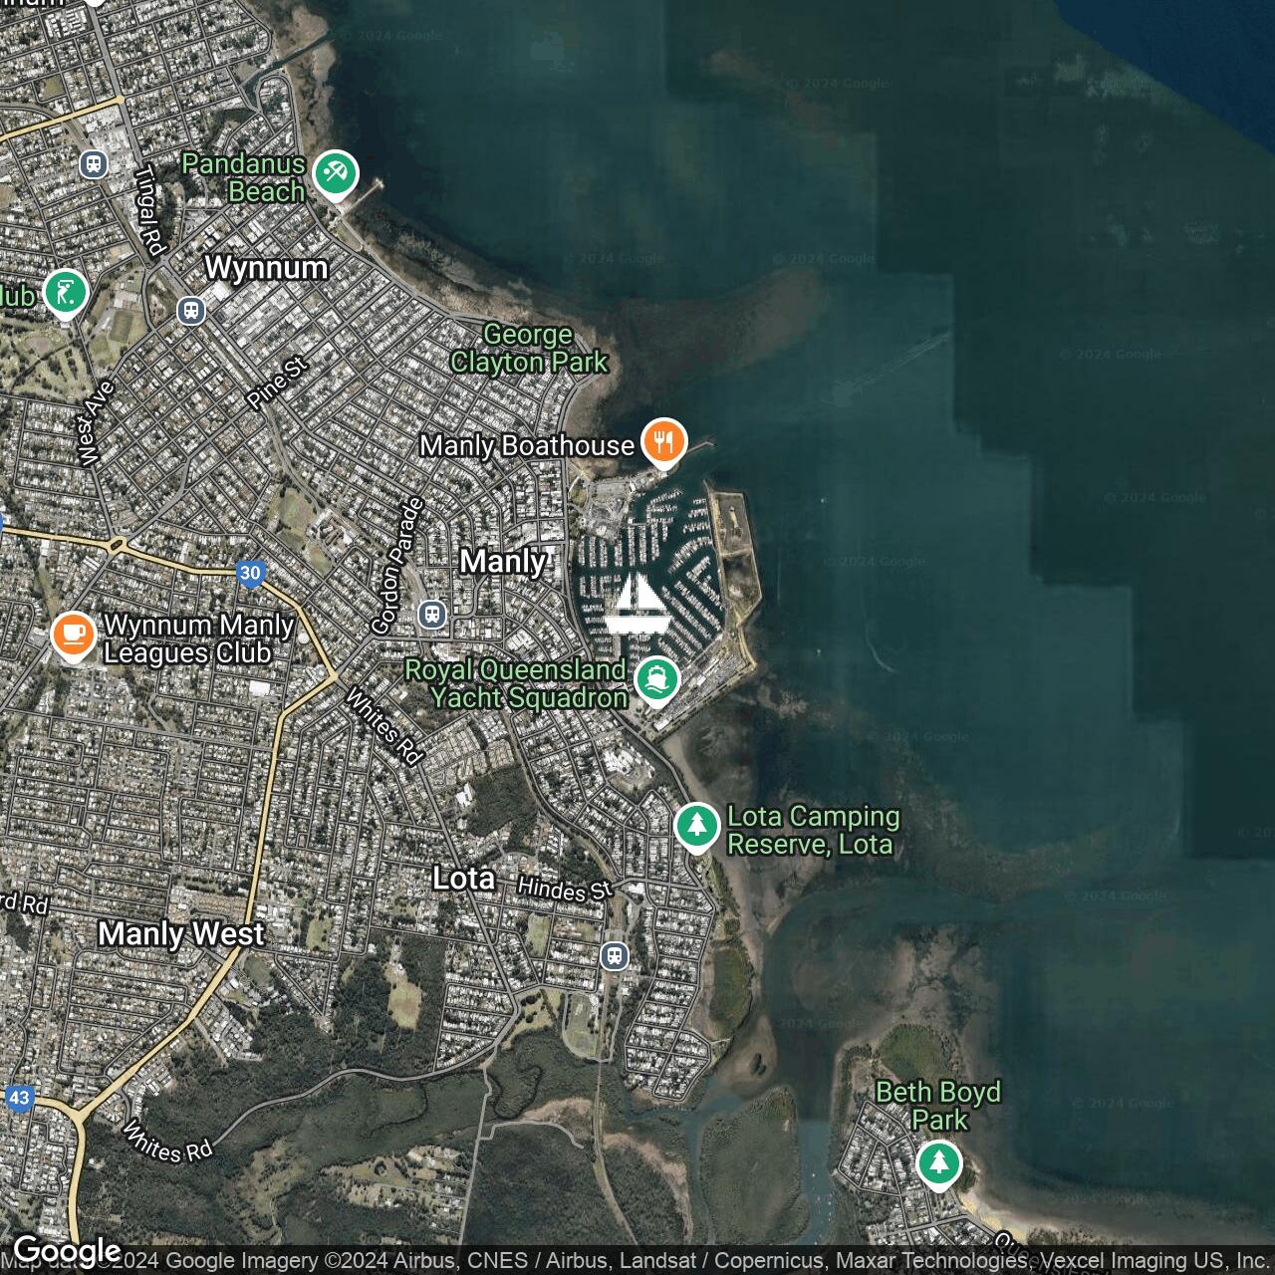Click the white sailboat marina icon
1275x1275 pixels.
(x=637, y=606)
